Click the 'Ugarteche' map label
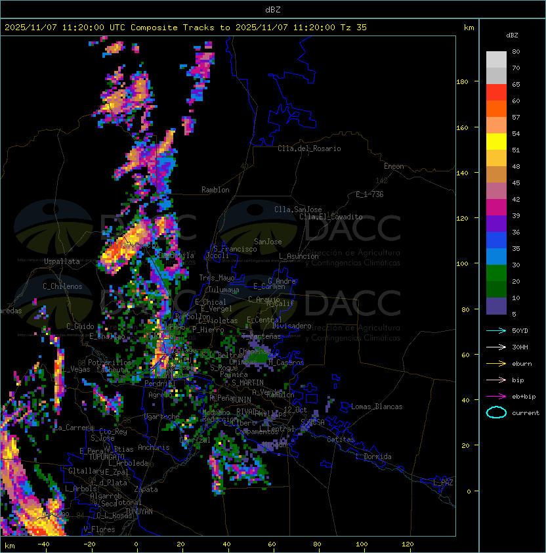Viewport: 546px width, 553px height. tap(161, 416)
